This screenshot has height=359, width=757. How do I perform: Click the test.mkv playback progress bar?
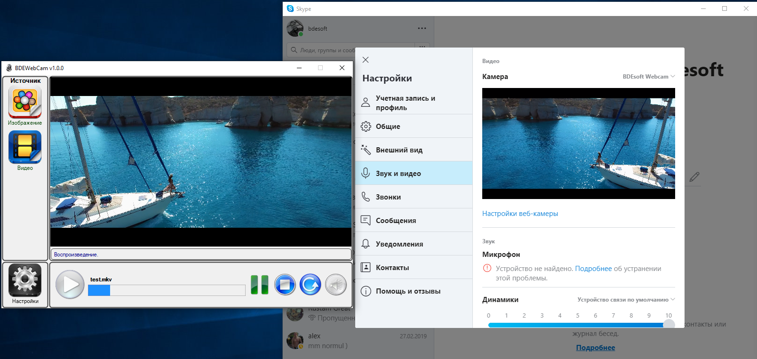tap(167, 291)
